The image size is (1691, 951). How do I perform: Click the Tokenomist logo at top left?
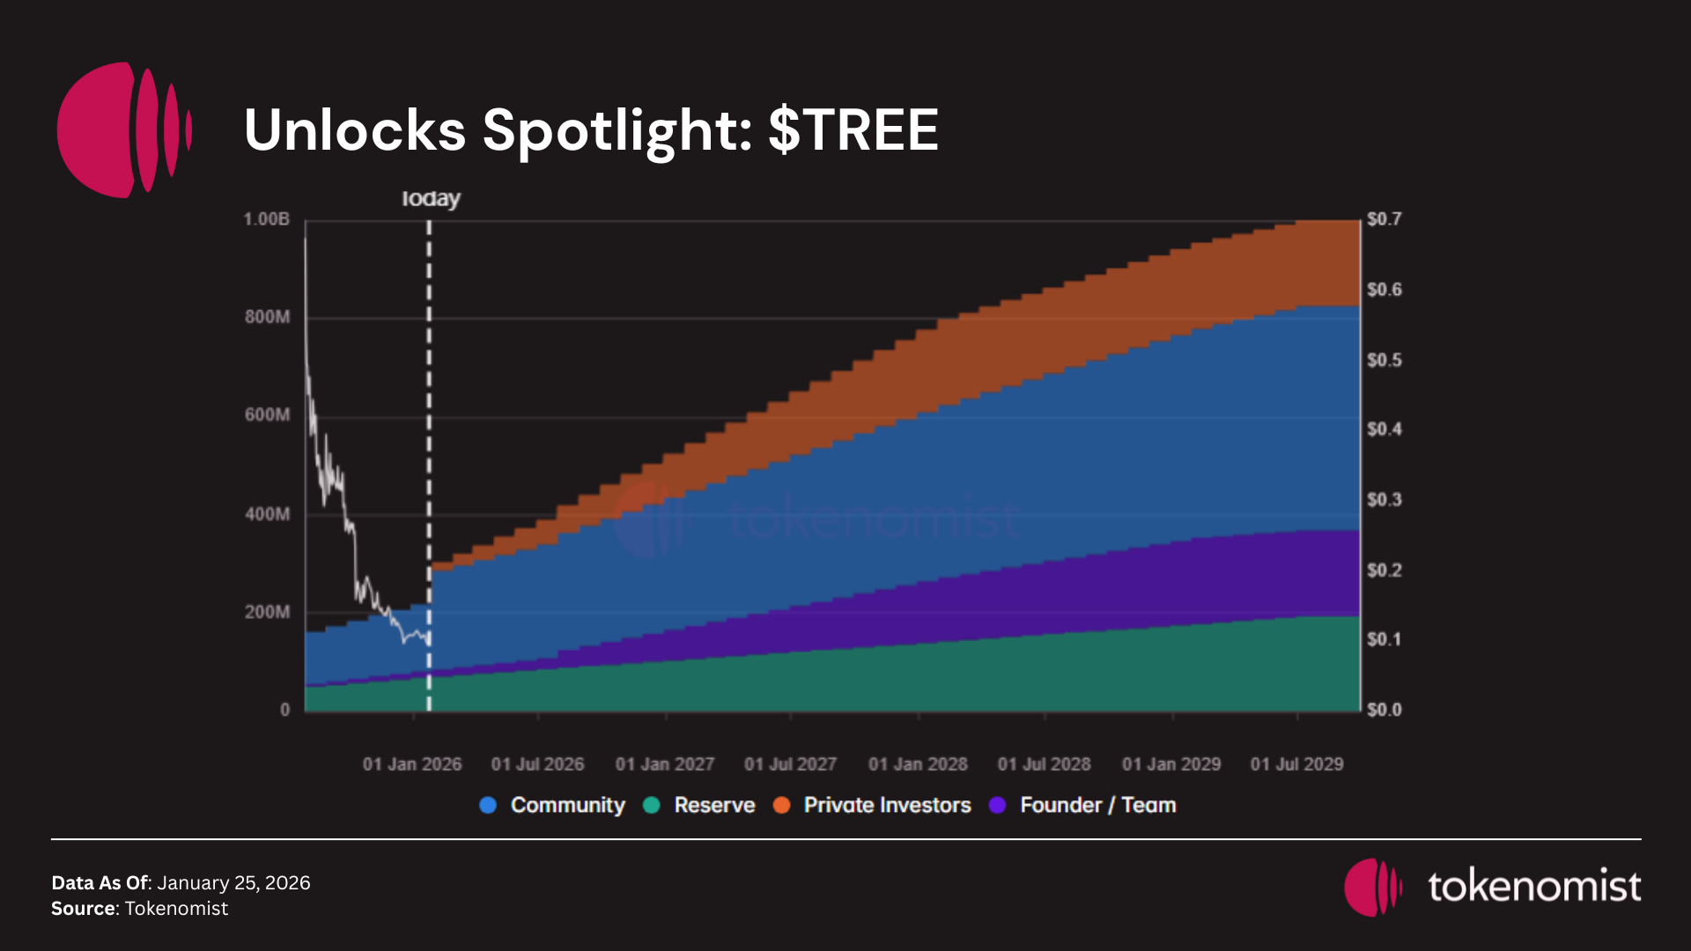pyautogui.click(x=123, y=129)
